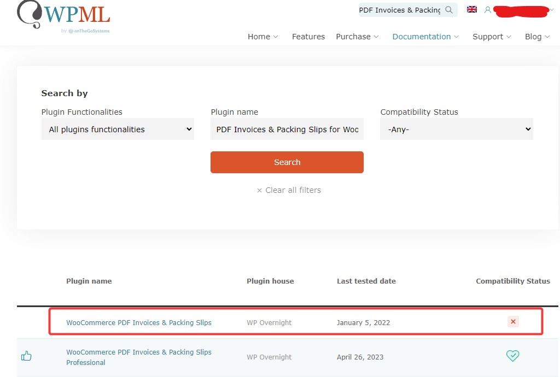This screenshot has width=560, height=377.
Task: Click the Plugin name field label
Action: 234,112
